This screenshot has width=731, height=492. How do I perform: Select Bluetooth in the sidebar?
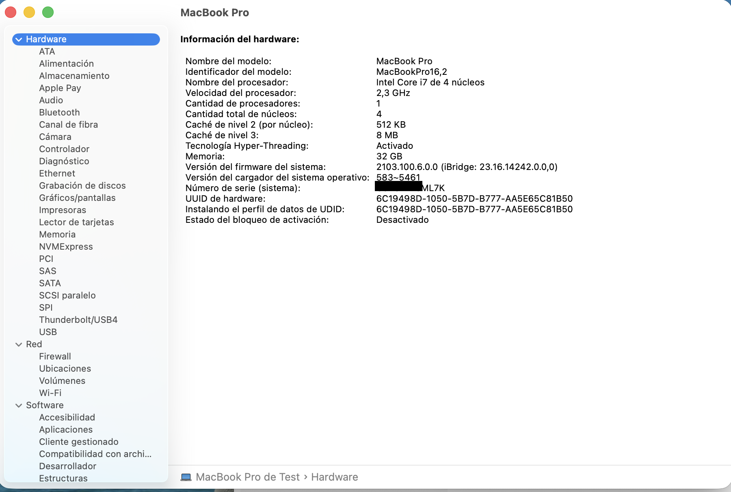[x=59, y=113]
